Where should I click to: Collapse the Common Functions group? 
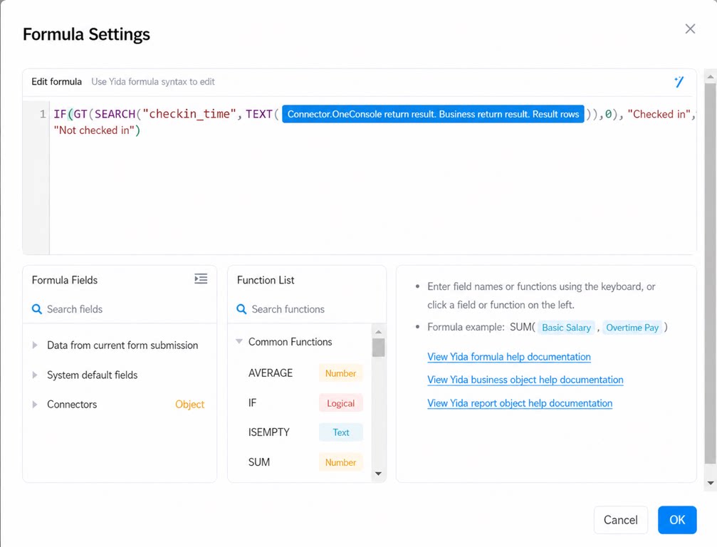pyautogui.click(x=239, y=342)
